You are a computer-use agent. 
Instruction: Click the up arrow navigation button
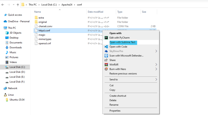pyautogui.click(x=18, y=5)
